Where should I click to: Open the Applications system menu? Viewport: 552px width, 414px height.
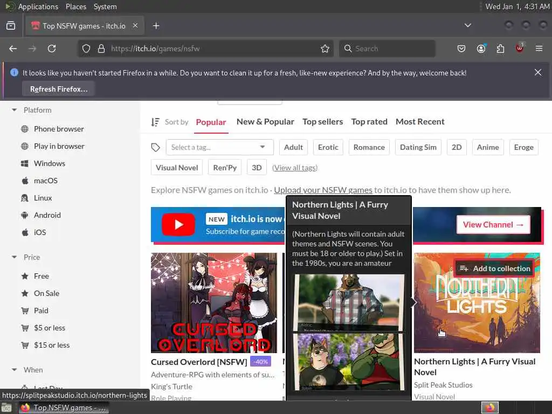coord(38,6)
